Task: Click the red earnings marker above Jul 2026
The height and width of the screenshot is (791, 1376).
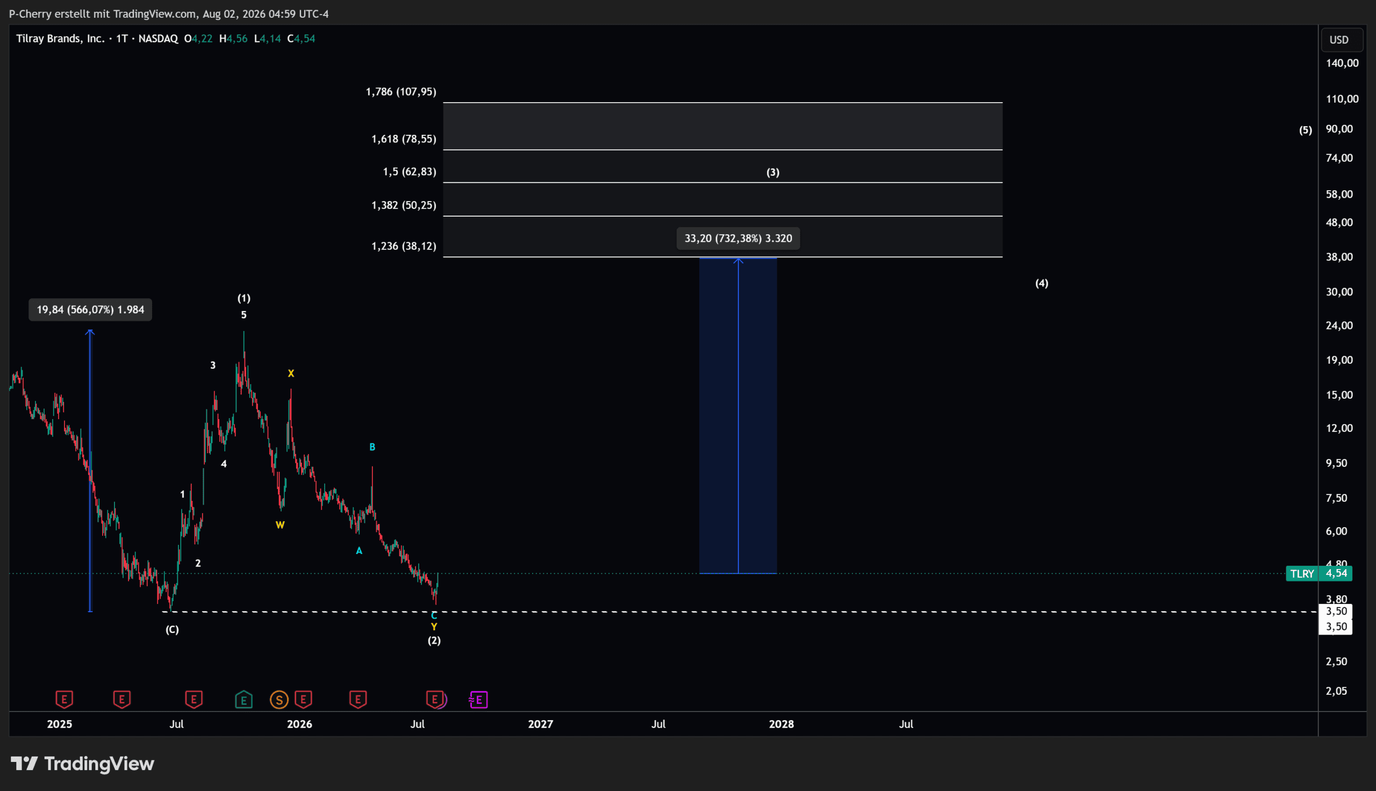Action: pyautogui.click(x=435, y=699)
